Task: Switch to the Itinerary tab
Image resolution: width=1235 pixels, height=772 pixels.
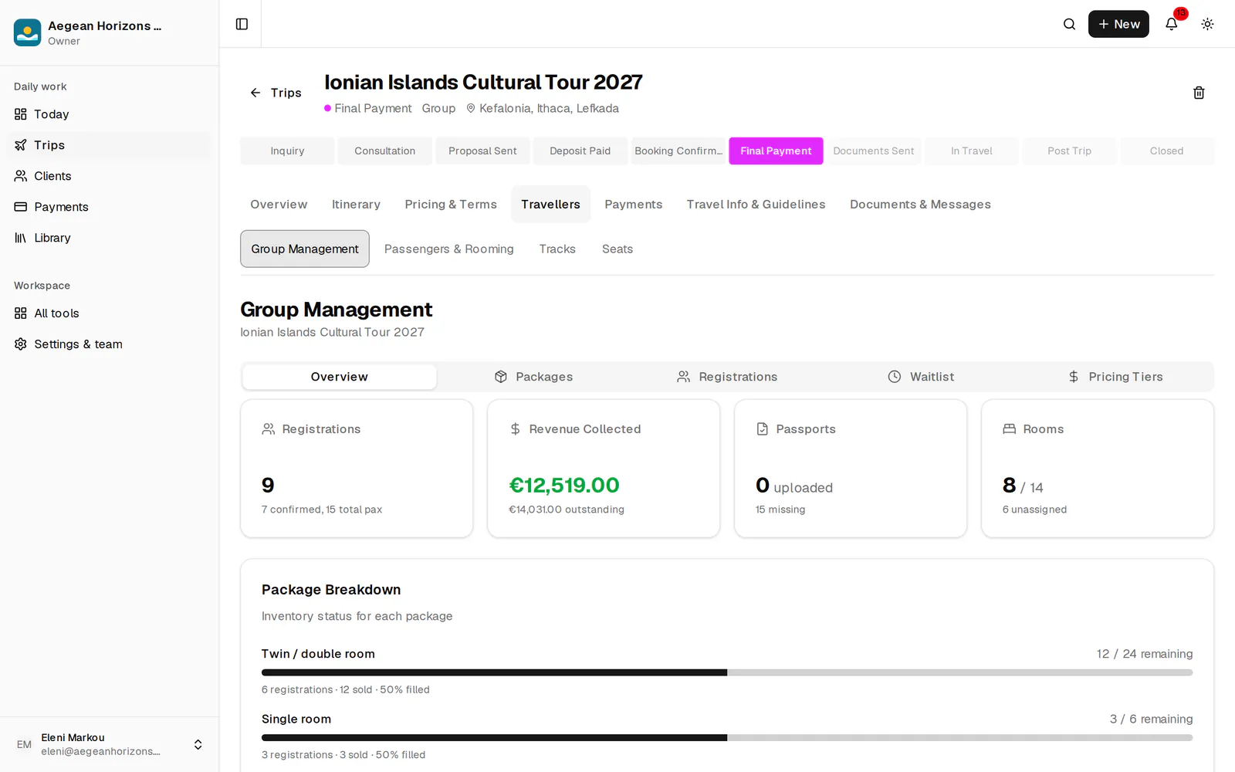Action: (356, 205)
